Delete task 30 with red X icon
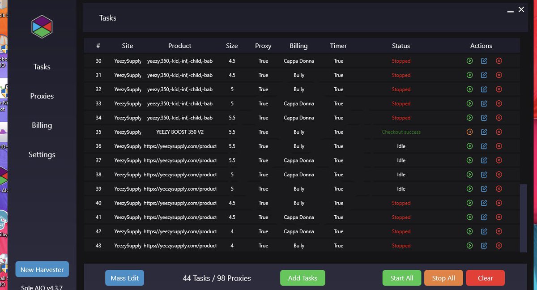The width and height of the screenshot is (537, 290). [x=499, y=61]
